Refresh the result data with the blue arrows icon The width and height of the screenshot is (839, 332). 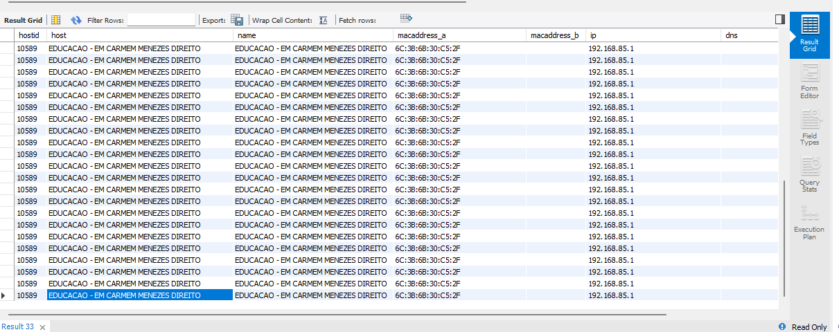pos(76,20)
